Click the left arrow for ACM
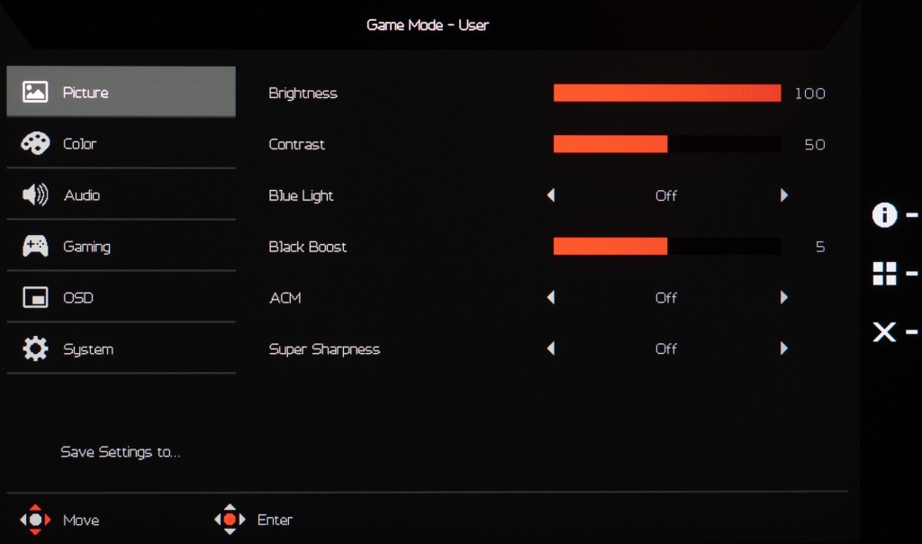Viewport: 922px width, 544px height. (x=551, y=298)
